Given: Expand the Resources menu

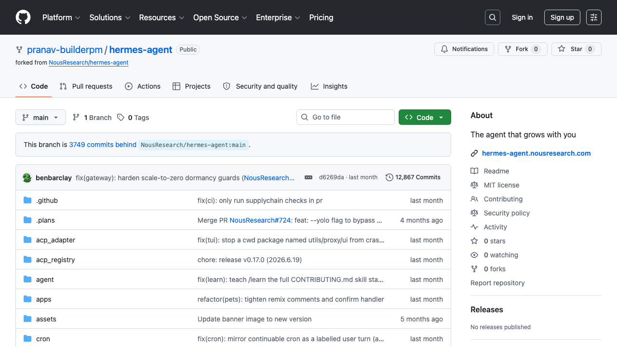Looking at the screenshot, I should tap(161, 17).
